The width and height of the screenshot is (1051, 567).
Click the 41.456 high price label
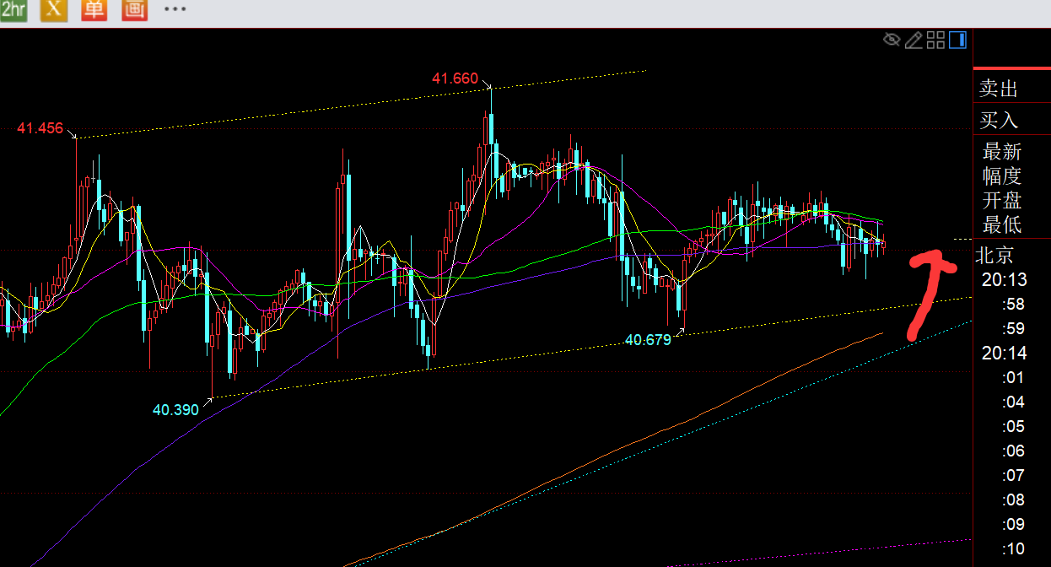pyautogui.click(x=40, y=128)
